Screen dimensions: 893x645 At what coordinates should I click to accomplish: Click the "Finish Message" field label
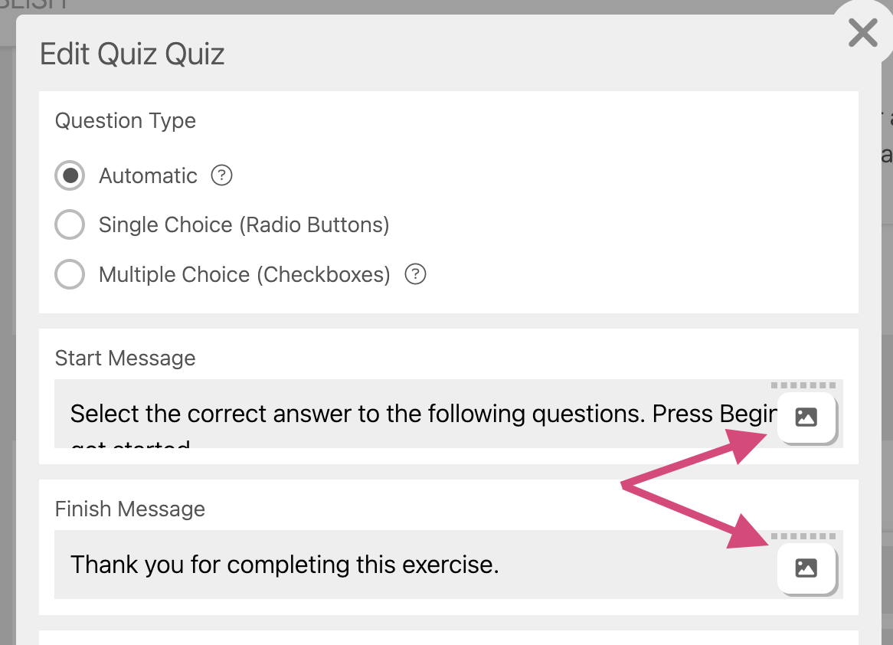coord(130,509)
